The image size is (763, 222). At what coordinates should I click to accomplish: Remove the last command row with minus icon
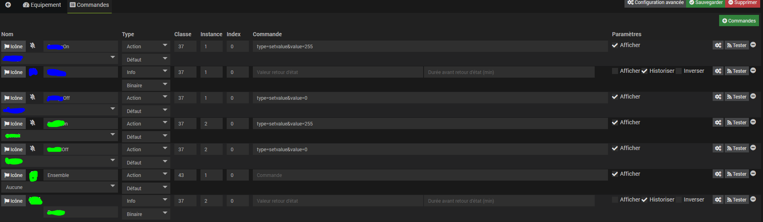click(x=753, y=199)
